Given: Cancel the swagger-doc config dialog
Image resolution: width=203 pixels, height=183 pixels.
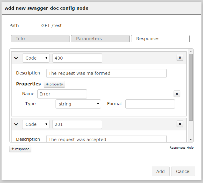Looking at the screenshot, I should (x=183, y=171).
